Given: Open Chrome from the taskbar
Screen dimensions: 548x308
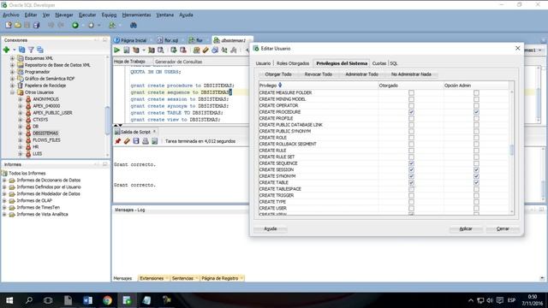Looking at the screenshot, I should click(x=107, y=300).
